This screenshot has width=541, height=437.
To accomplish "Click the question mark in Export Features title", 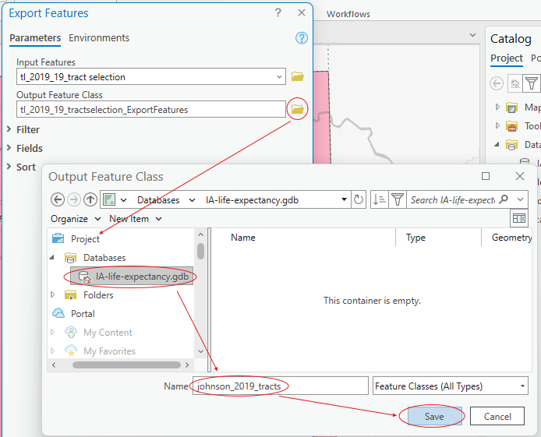I will (278, 12).
